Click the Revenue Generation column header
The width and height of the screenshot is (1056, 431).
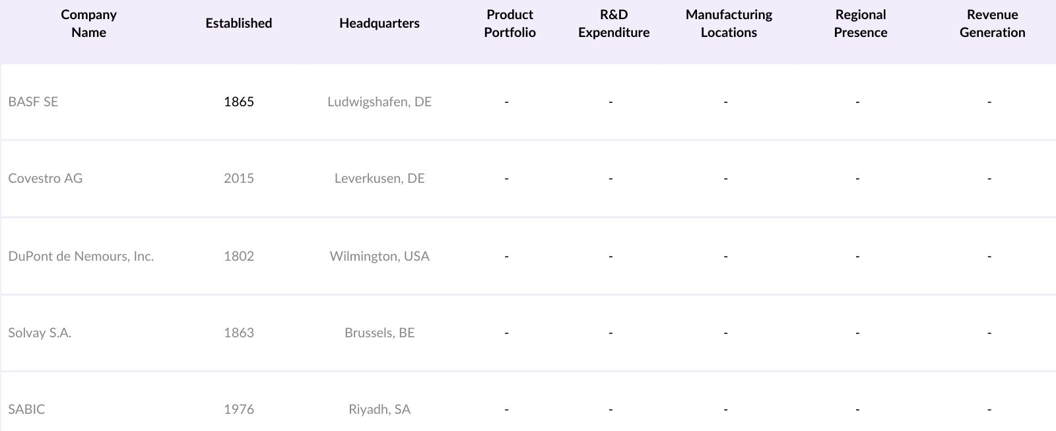tap(992, 24)
